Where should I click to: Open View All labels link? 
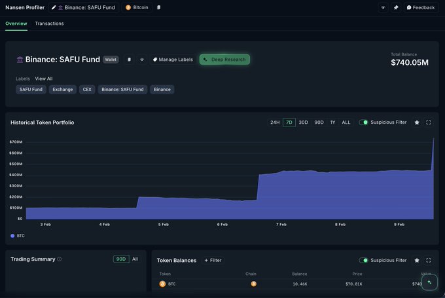(44, 79)
